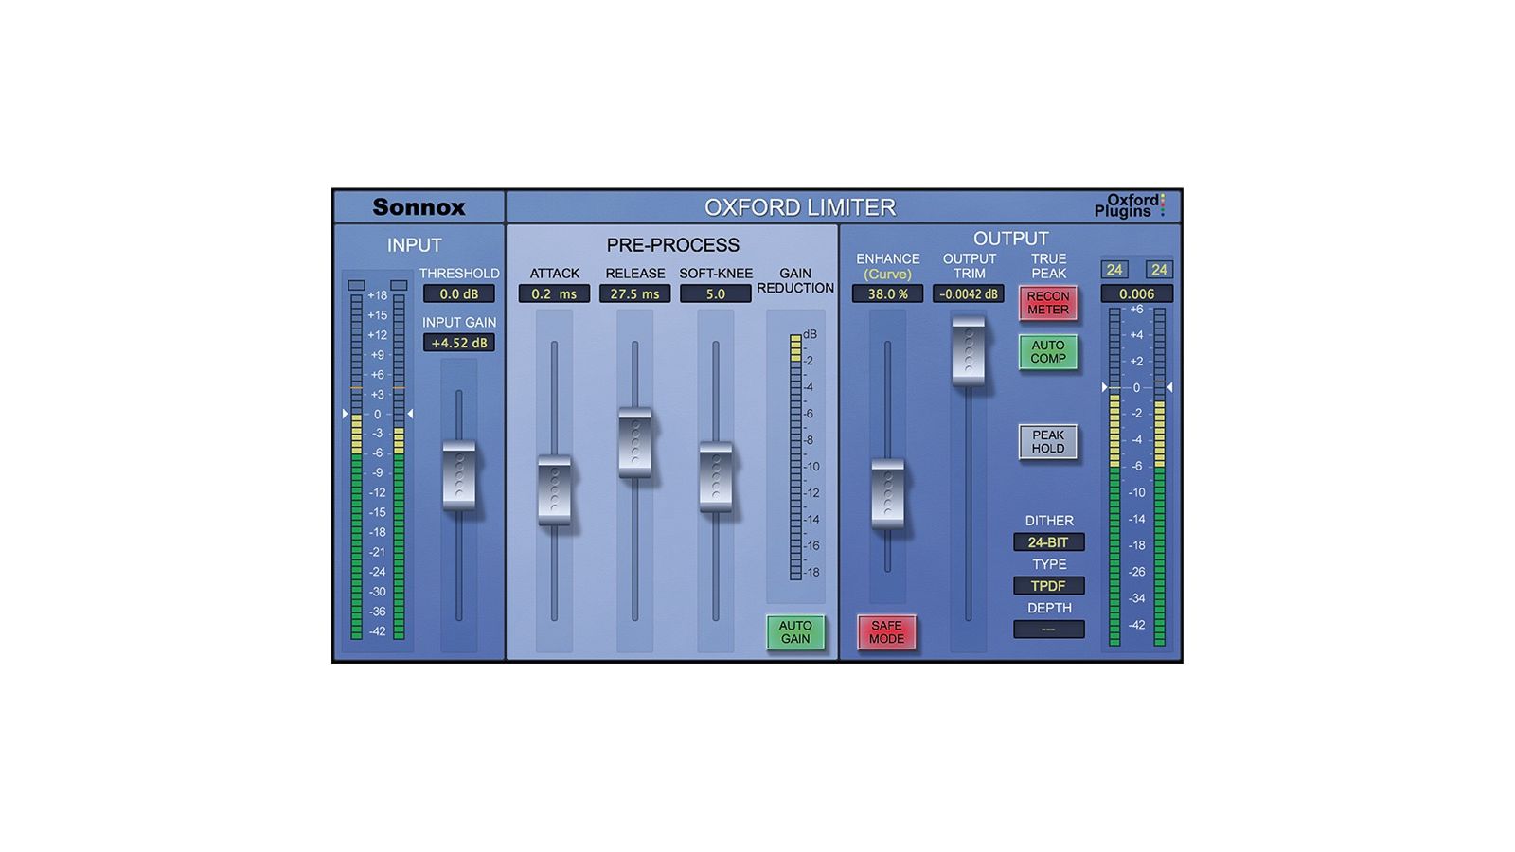The width and height of the screenshot is (1515, 852).
Task: Click the Soft-Knee 5.0 value field
Action: click(716, 294)
